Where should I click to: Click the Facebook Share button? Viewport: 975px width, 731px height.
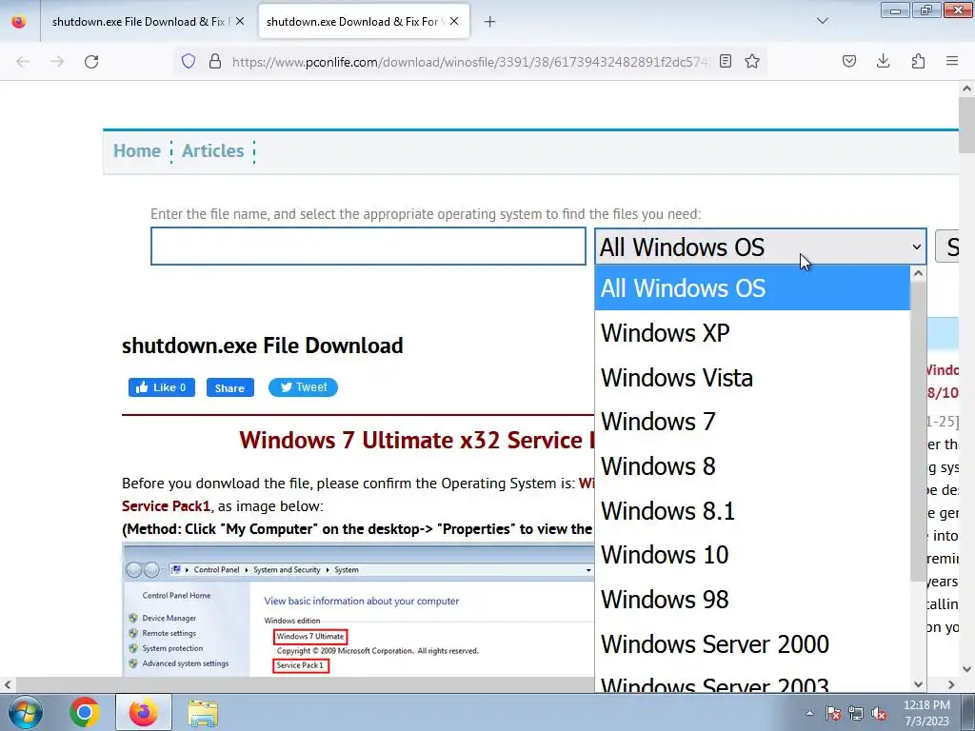[230, 387]
